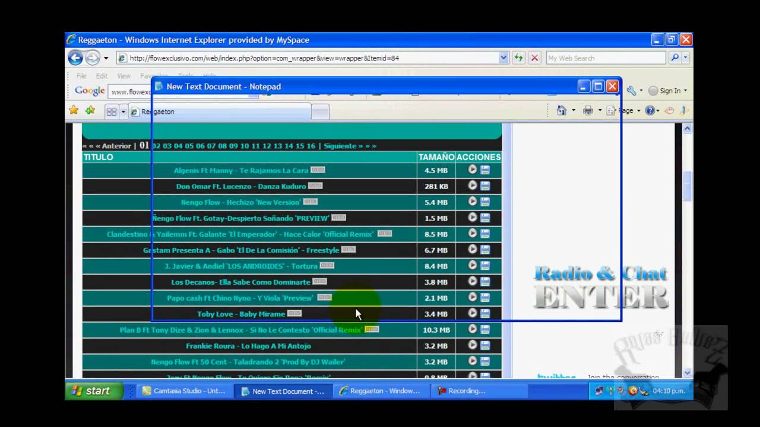The image size is (760, 427).
Task: Save Y Viola 'Preview' with disk icon
Action: pyautogui.click(x=485, y=298)
